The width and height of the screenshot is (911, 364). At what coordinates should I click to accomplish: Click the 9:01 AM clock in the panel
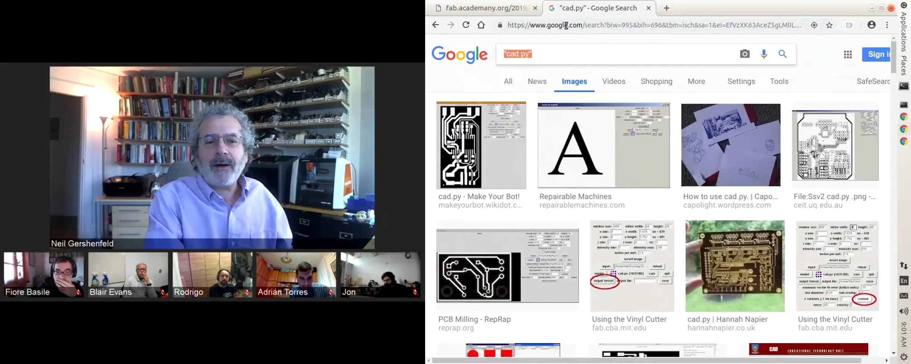(x=904, y=334)
